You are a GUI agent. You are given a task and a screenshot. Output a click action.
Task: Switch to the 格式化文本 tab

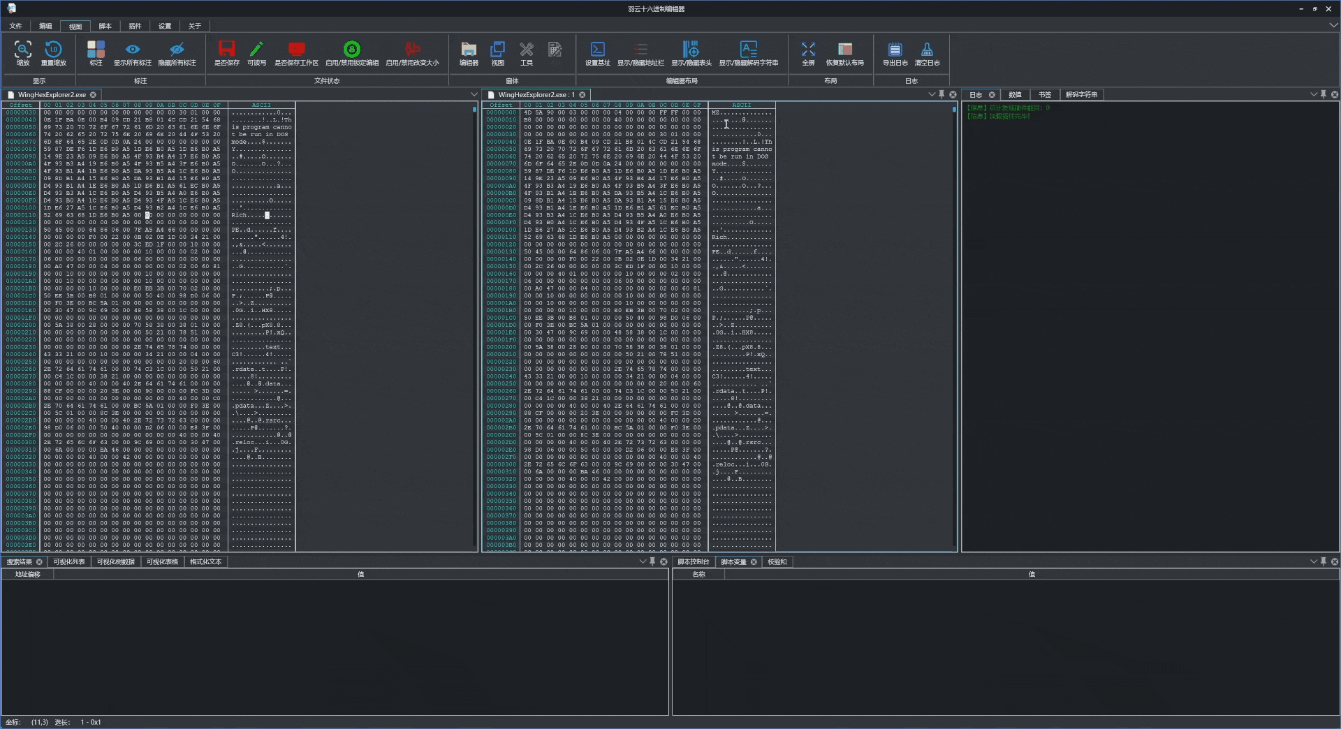coord(205,561)
